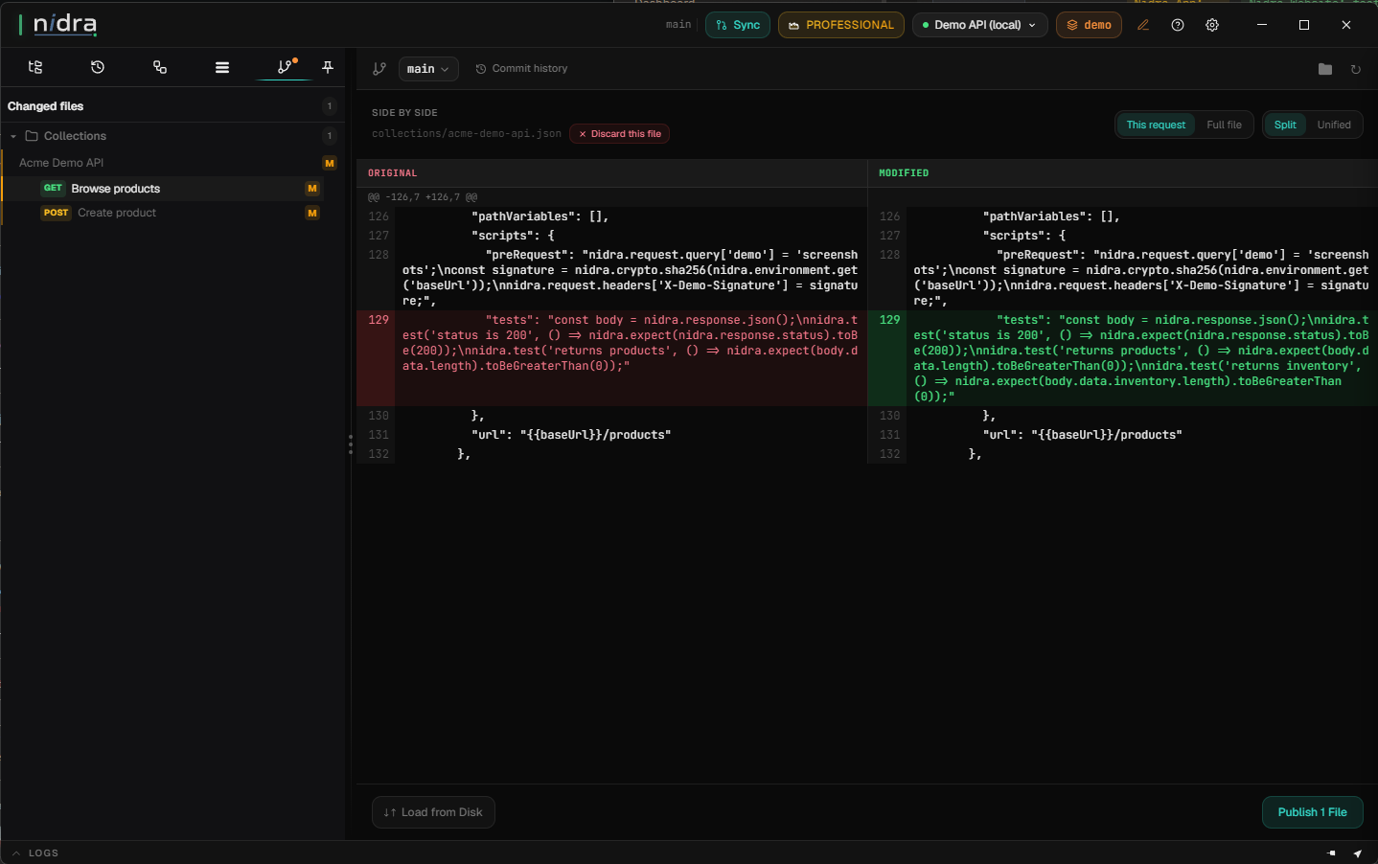The height and width of the screenshot is (864, 1378).
Task: Click Load from Disk button
Action: coord(433,812)
